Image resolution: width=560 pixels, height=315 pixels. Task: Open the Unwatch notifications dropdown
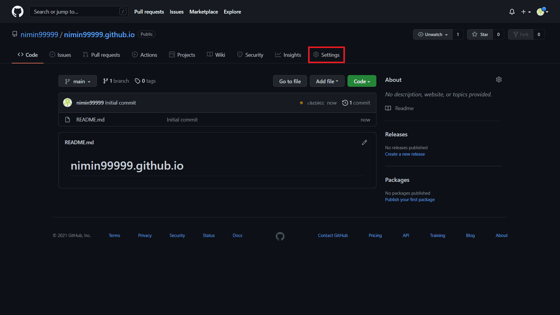(433, 34)
